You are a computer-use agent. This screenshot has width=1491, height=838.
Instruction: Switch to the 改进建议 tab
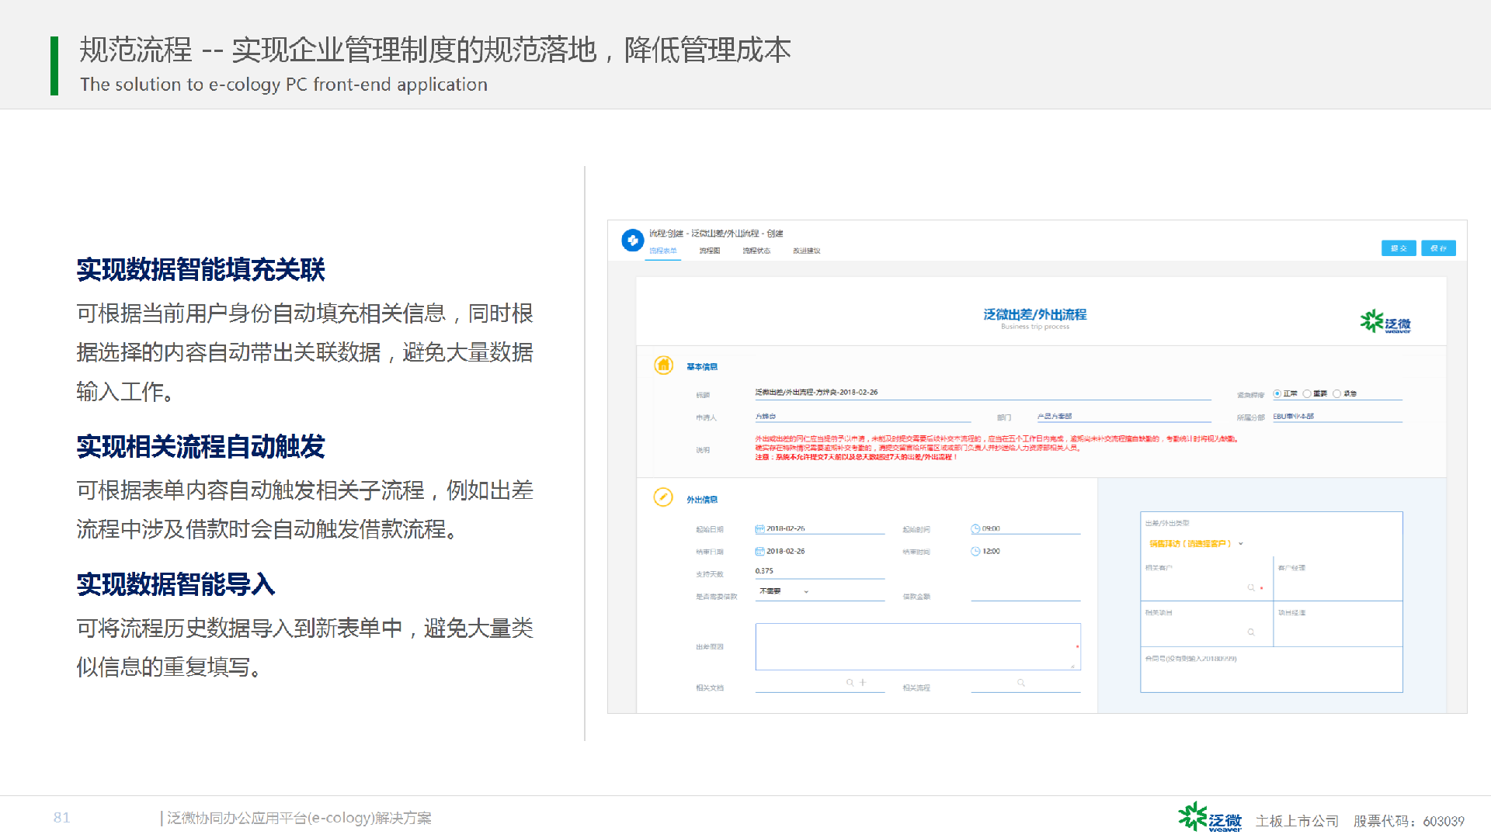click(x=806, y=251)
